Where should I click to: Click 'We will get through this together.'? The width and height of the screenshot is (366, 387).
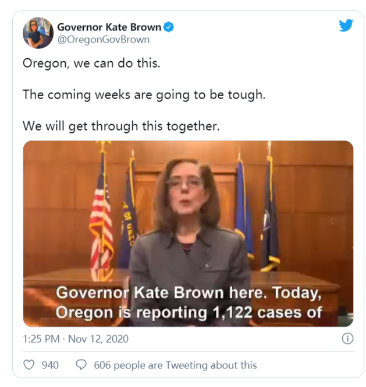121,126
